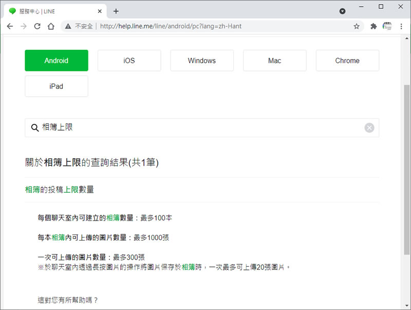The height and width of the screenshot is (310, 411).
Task: Choose the Windows platform button
Action: [x=202, y=61]
